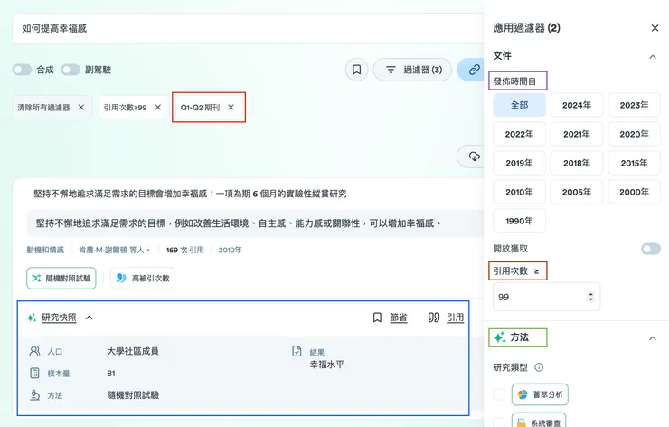Click the sparkle icon beside 方法 heading
Image resolution: width=669 pixels, height=427 pixels.
coord(500,337)
